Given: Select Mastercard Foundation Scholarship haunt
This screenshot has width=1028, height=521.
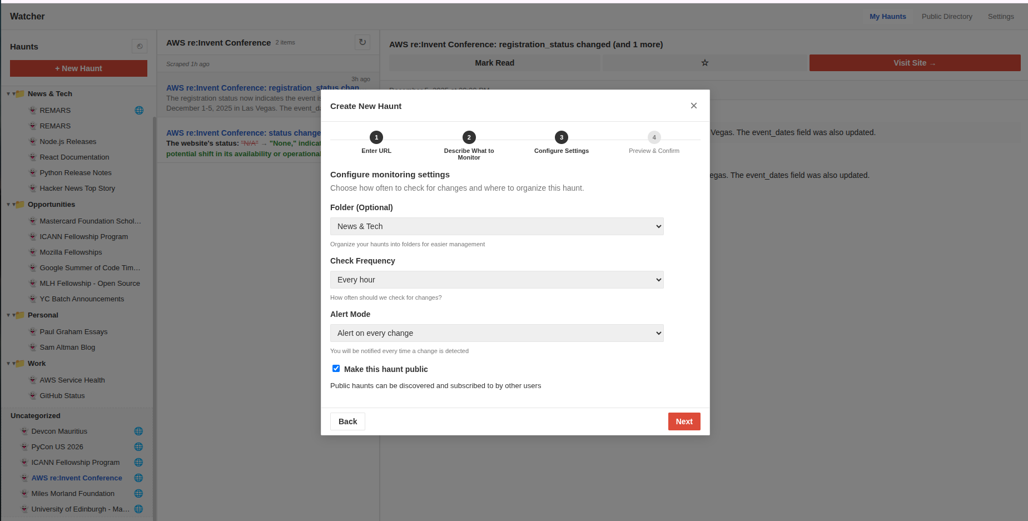Looking at the screenshot, I should [90, 221].
